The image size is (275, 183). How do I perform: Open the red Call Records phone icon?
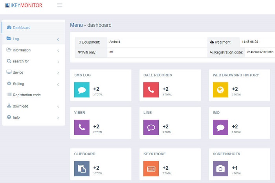[x=151, y=90]
